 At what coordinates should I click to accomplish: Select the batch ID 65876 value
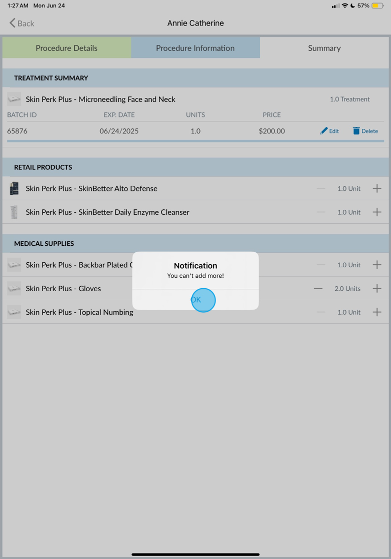point(17,131)
